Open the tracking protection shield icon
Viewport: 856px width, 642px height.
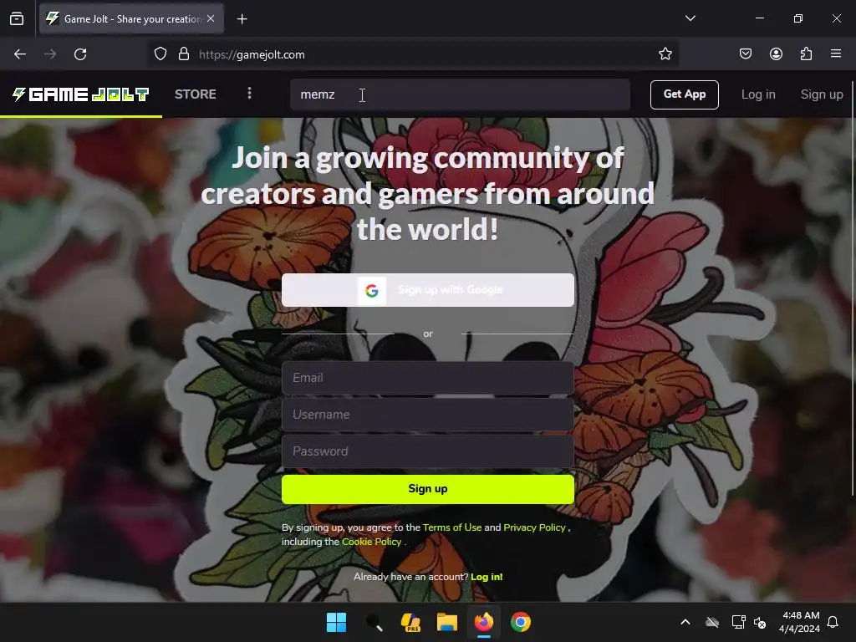pyautogui.click(x=160, y=54)
